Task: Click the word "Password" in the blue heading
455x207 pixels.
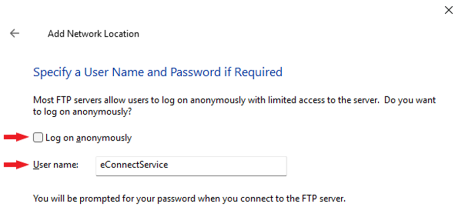Action: click(193, 72)
